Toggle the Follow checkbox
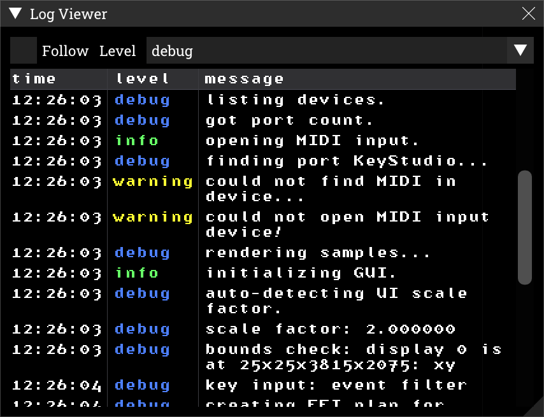544x417 pixels. 23,50
